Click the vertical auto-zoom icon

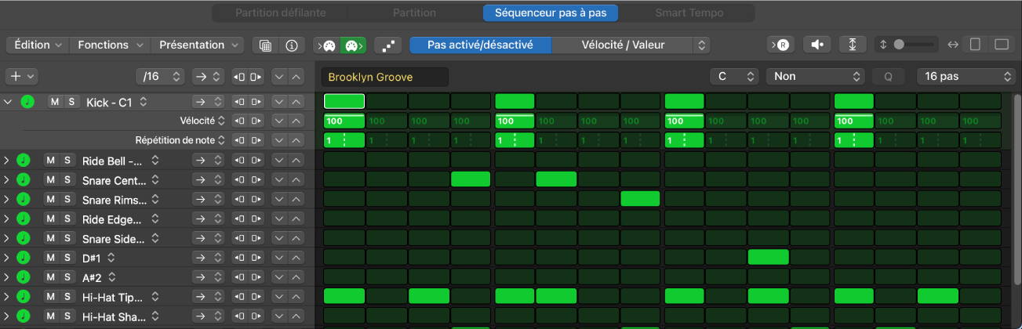(853, 45)
